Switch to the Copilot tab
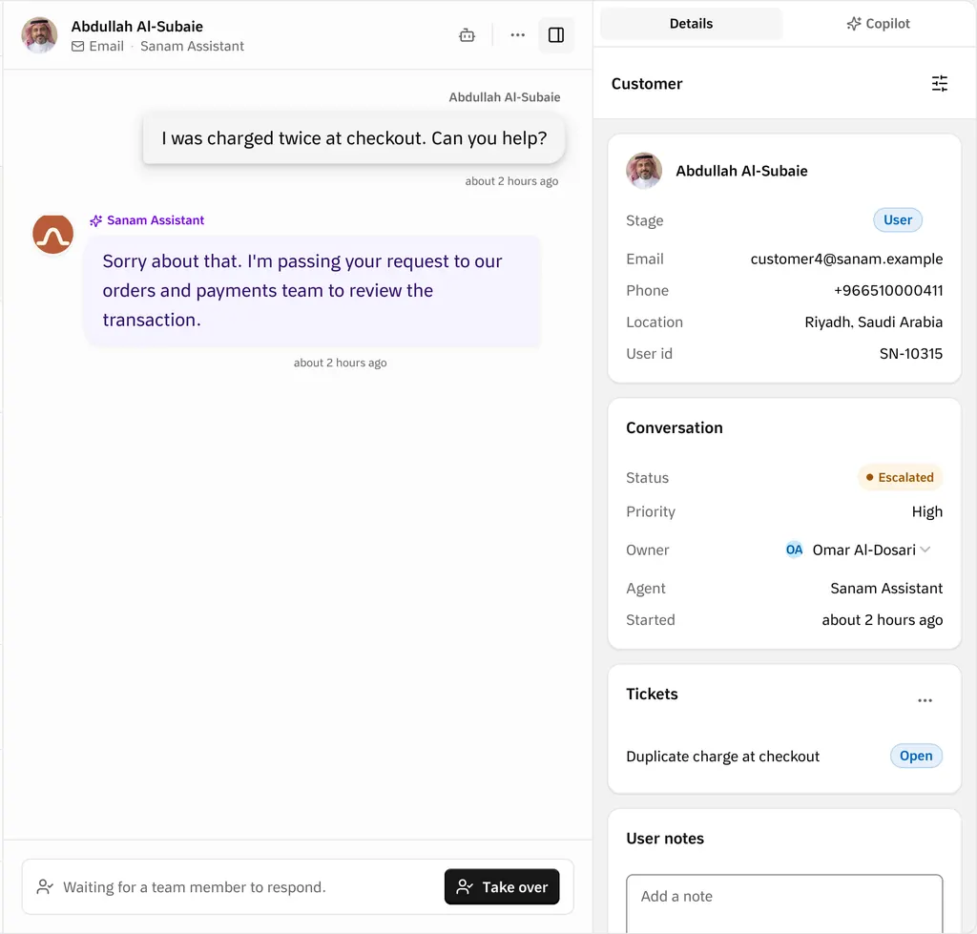Viewport: 977px width, 934px height. point(878,24)
